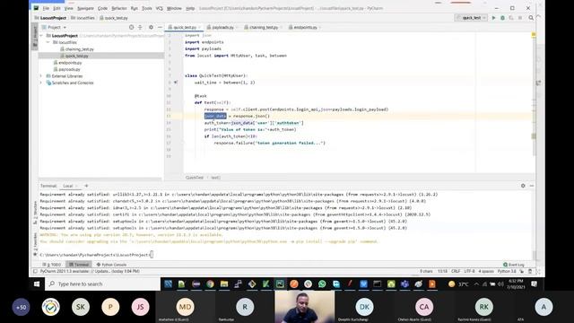The image size is (574, 323).
Task: Open the Navigate menu
Action: (85, 8)
